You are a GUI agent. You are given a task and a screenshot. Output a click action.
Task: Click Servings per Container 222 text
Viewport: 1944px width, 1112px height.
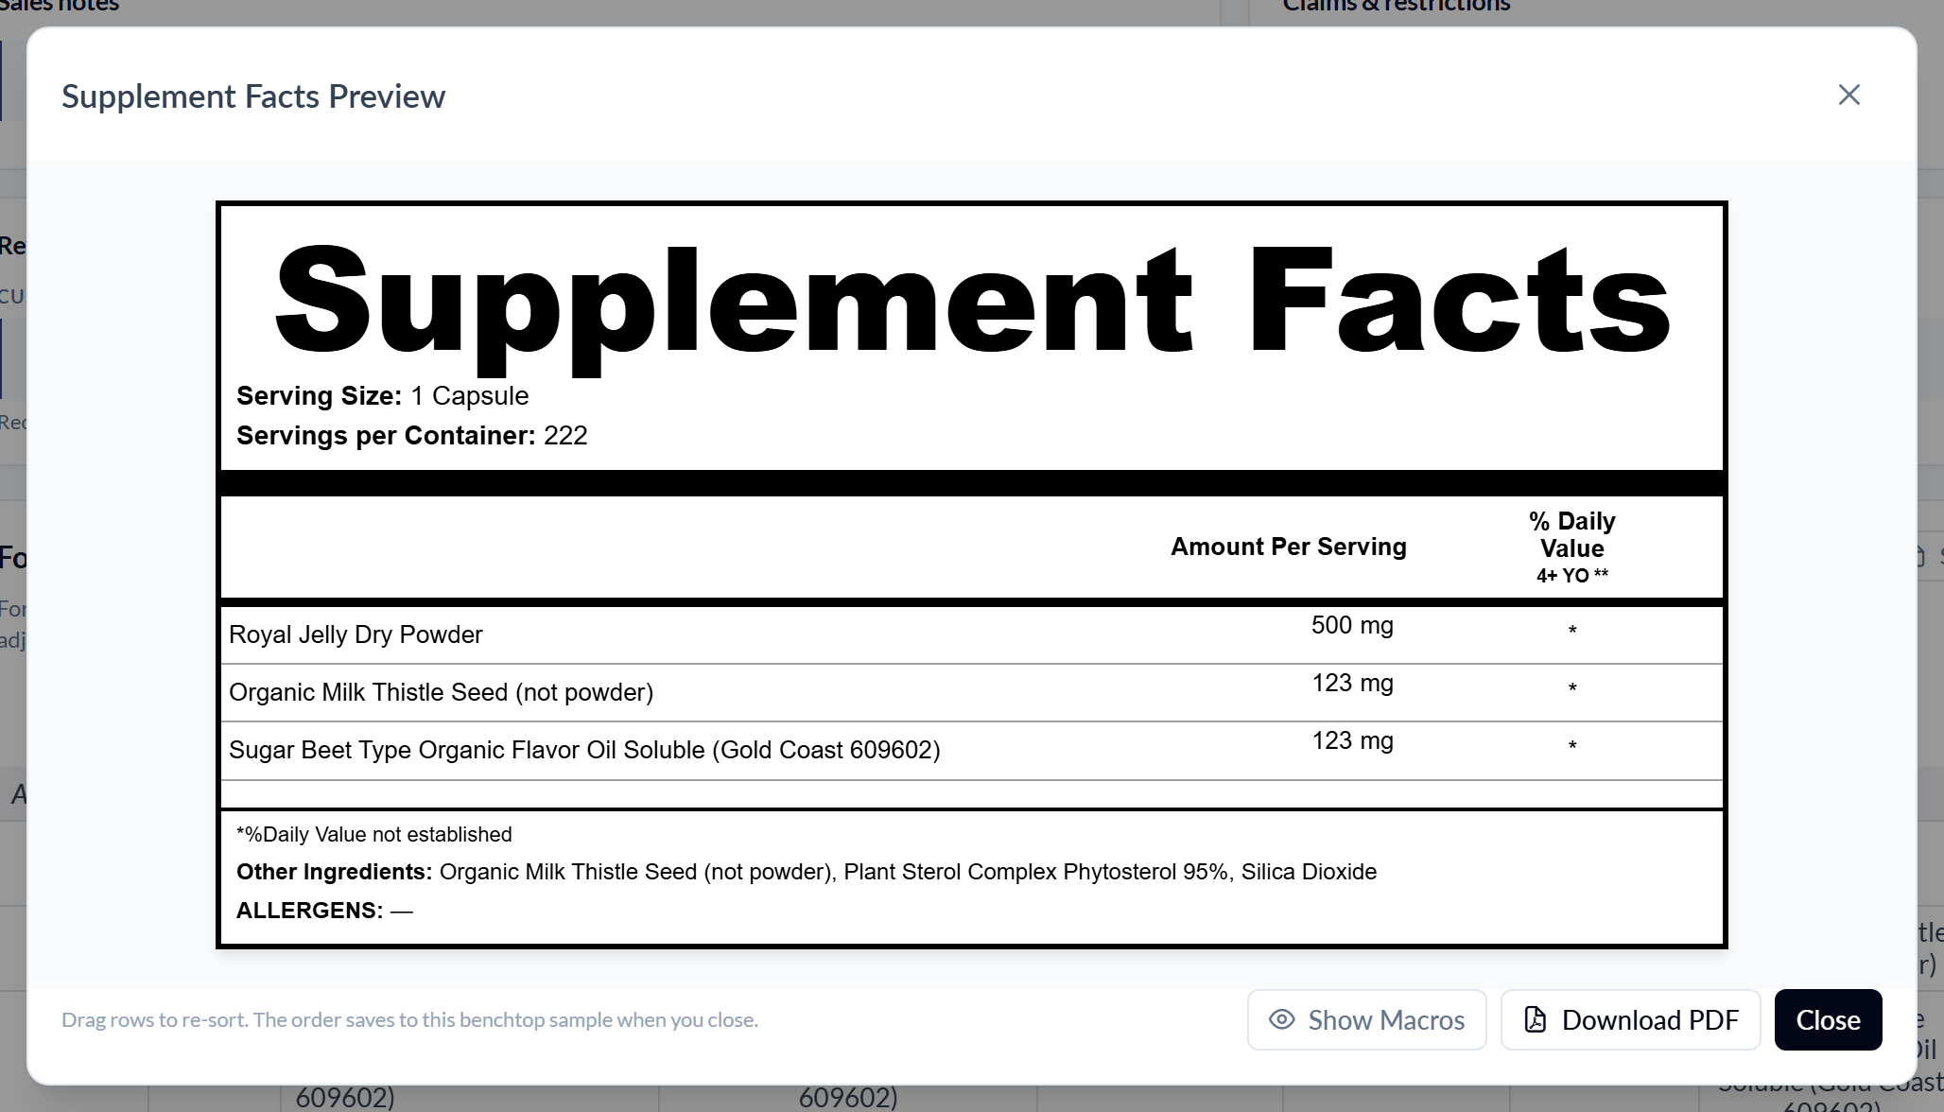[411, 435]
